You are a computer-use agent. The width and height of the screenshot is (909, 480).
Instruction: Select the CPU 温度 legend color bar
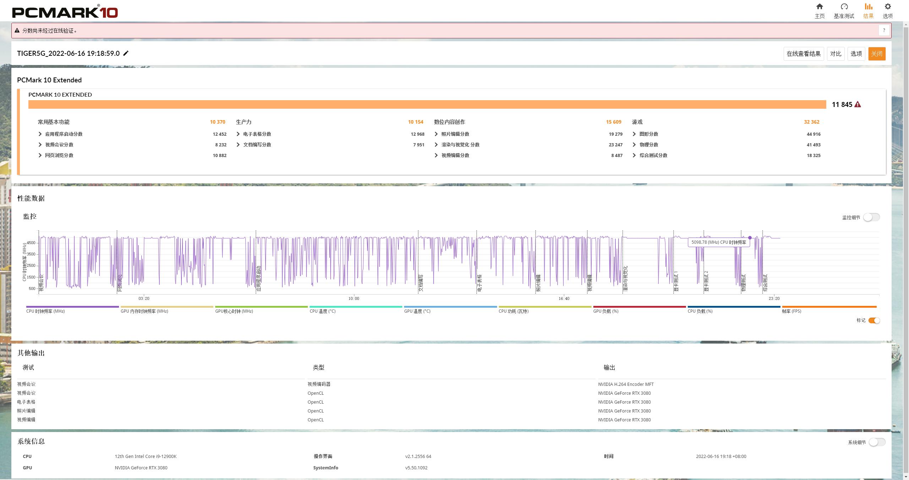356,307
